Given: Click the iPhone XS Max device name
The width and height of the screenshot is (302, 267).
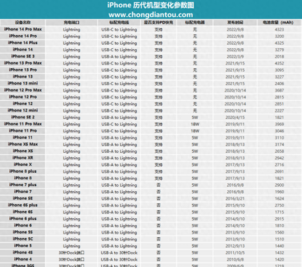Looking at the screenshot, I should click(23, 144).
